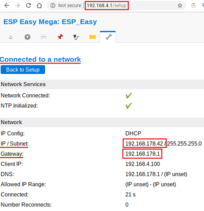Click the Network Connected green checkmark

click(x=129, y=96)
